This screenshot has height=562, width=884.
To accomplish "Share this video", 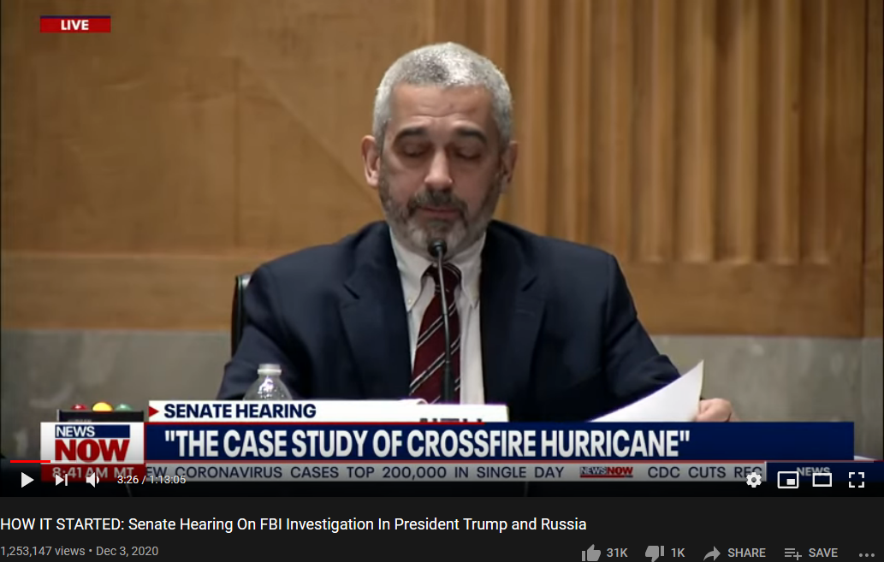I will pyautogui.click(x=735, y=553).
